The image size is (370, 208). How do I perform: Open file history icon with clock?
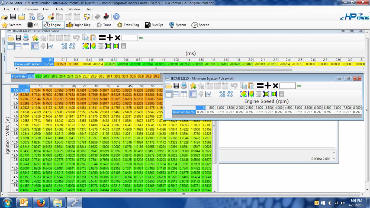[41, 17]
